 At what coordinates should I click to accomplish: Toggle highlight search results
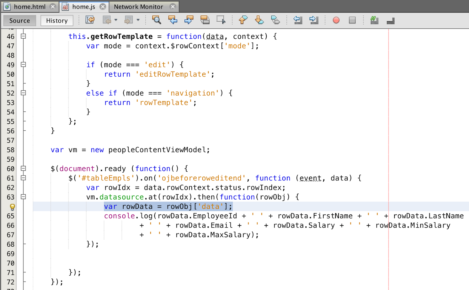(205, 20)
